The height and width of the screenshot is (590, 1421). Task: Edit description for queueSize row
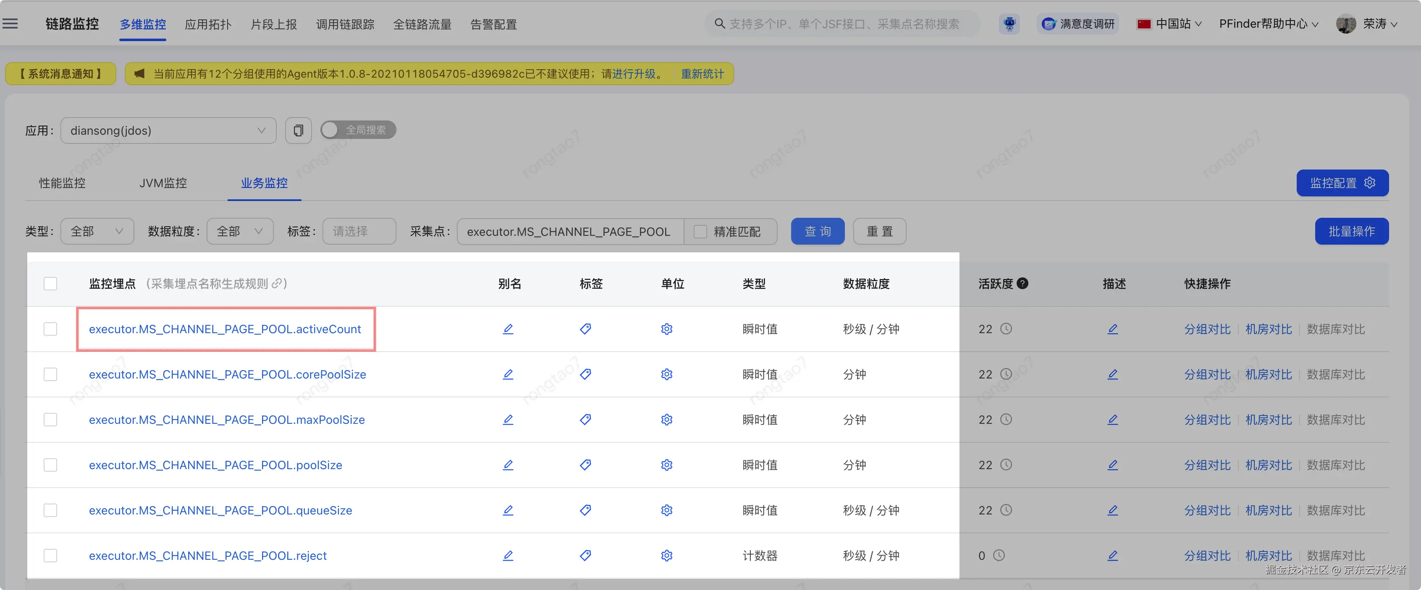click(x=1113, y=511)
